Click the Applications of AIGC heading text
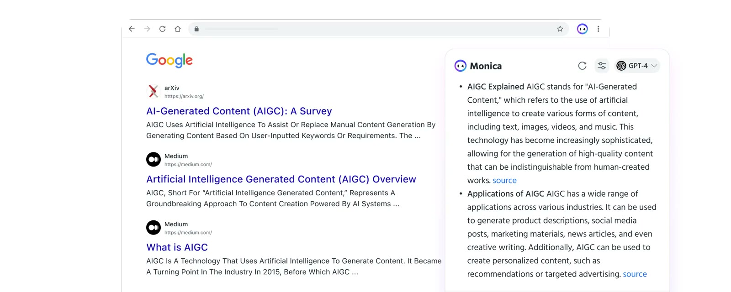The image size is (731, 292). (506, 194)
